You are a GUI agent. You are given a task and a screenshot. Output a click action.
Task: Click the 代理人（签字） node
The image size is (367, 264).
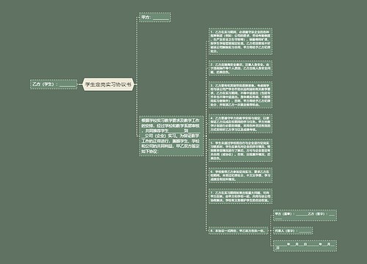(x=293, y=230)
